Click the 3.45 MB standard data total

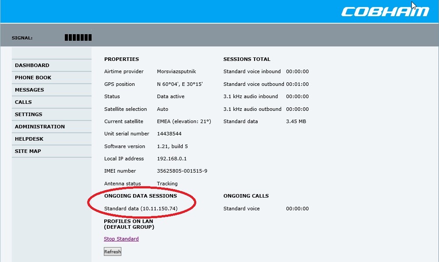point(296,121)
